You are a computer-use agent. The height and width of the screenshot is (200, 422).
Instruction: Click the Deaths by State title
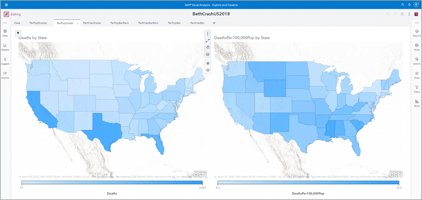tap(33, 38)
